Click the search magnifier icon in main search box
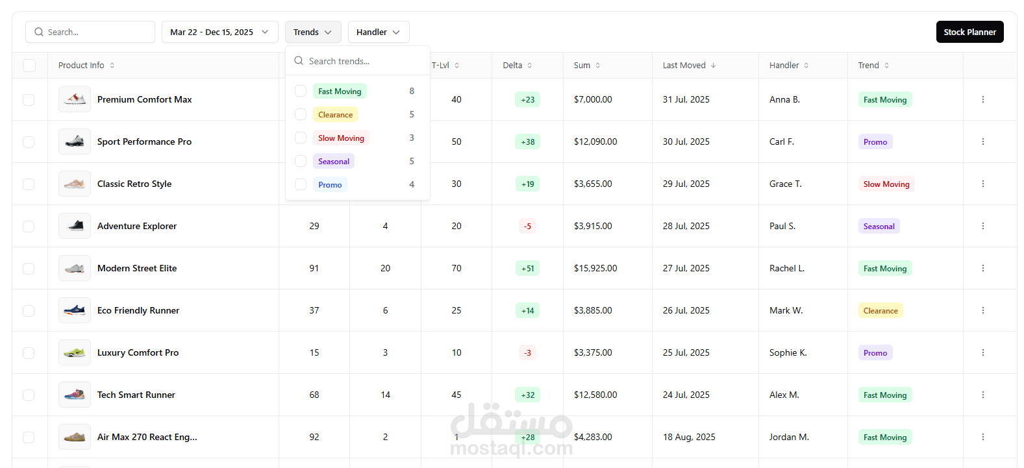1024x468 pixels. pyautogui.click(x=39, y=32)
